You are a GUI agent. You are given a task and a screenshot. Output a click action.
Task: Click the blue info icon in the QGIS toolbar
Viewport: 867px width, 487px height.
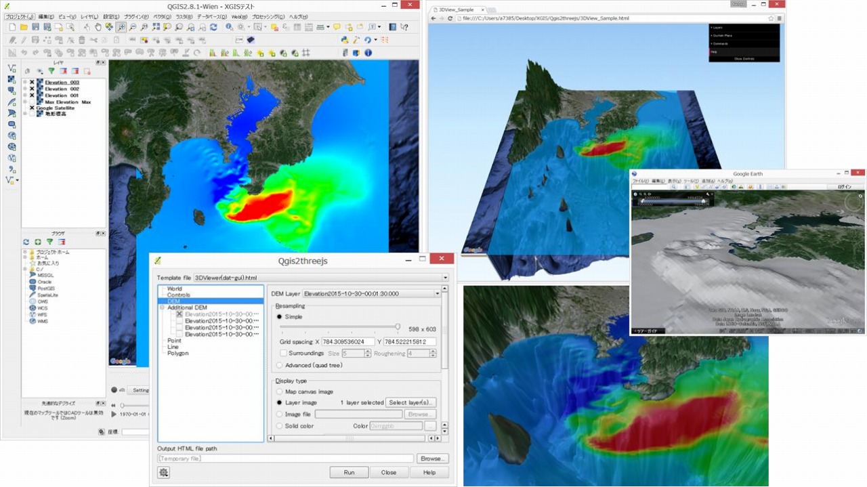point(368,53)
